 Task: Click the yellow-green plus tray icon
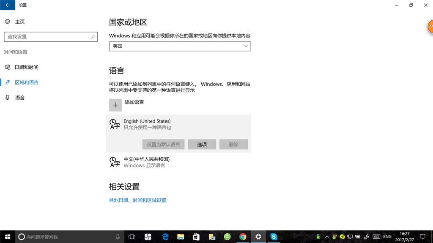[x=343, y=237]
